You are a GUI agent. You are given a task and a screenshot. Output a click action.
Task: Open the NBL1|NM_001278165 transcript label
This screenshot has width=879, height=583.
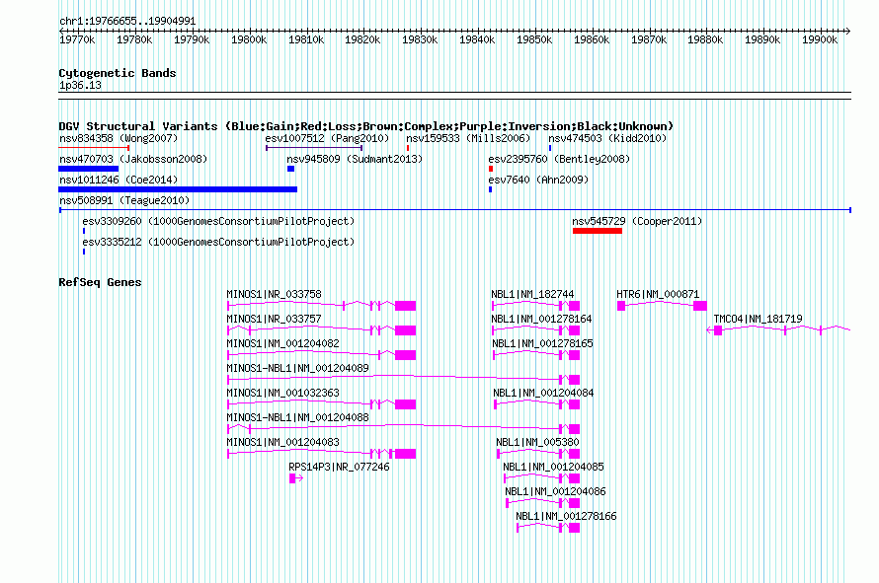tap(542, 343)
